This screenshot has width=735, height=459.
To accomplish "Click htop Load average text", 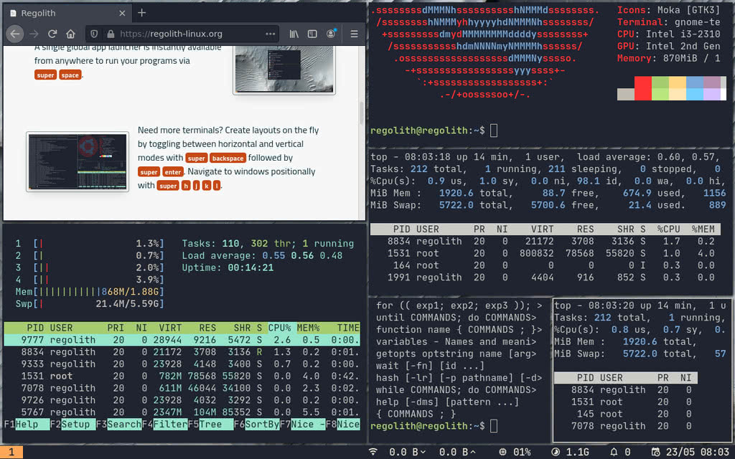I will [262, 256].
